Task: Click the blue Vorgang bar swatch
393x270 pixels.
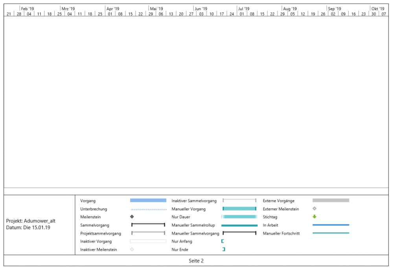Action: pos(148,200)
